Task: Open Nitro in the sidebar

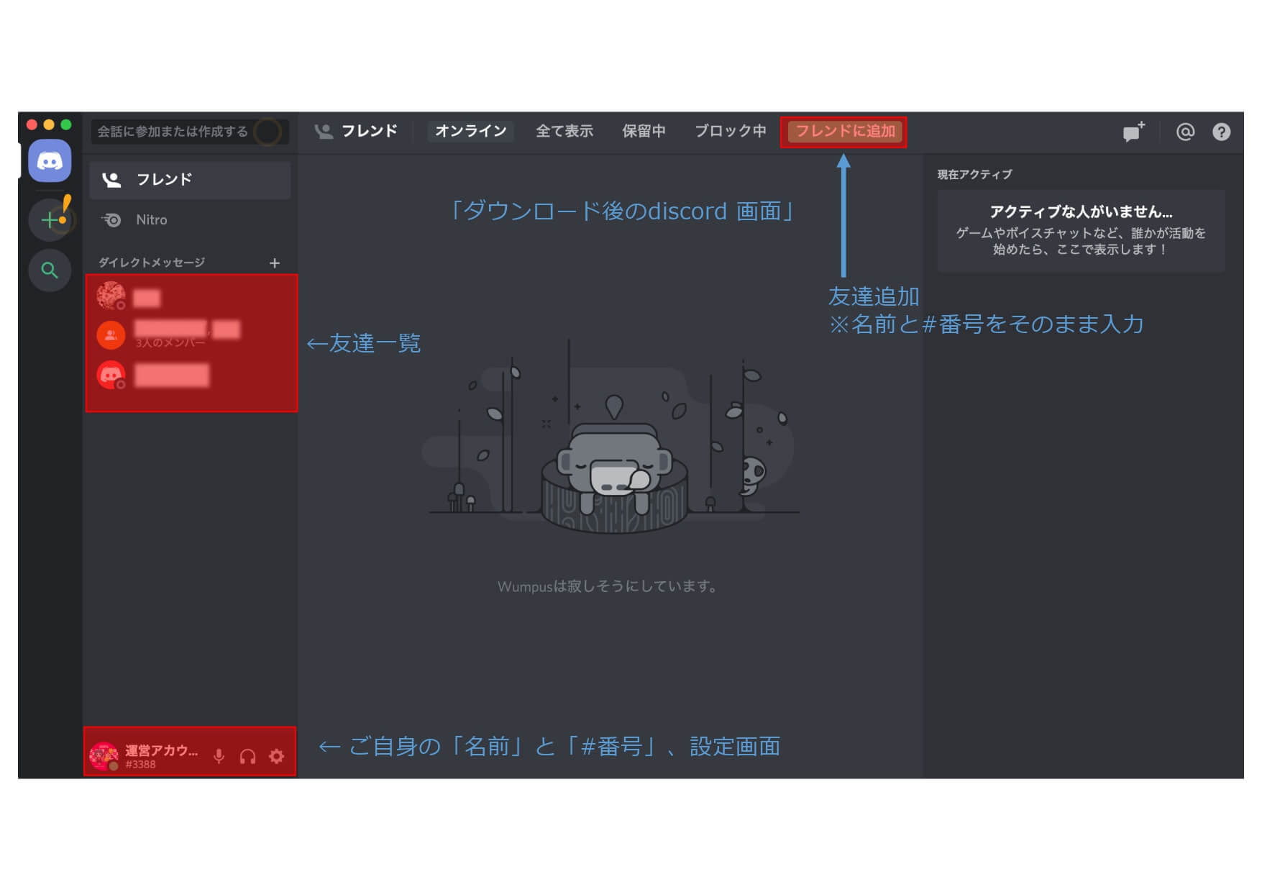Action: pyautogui.click(x=190, y=219)
